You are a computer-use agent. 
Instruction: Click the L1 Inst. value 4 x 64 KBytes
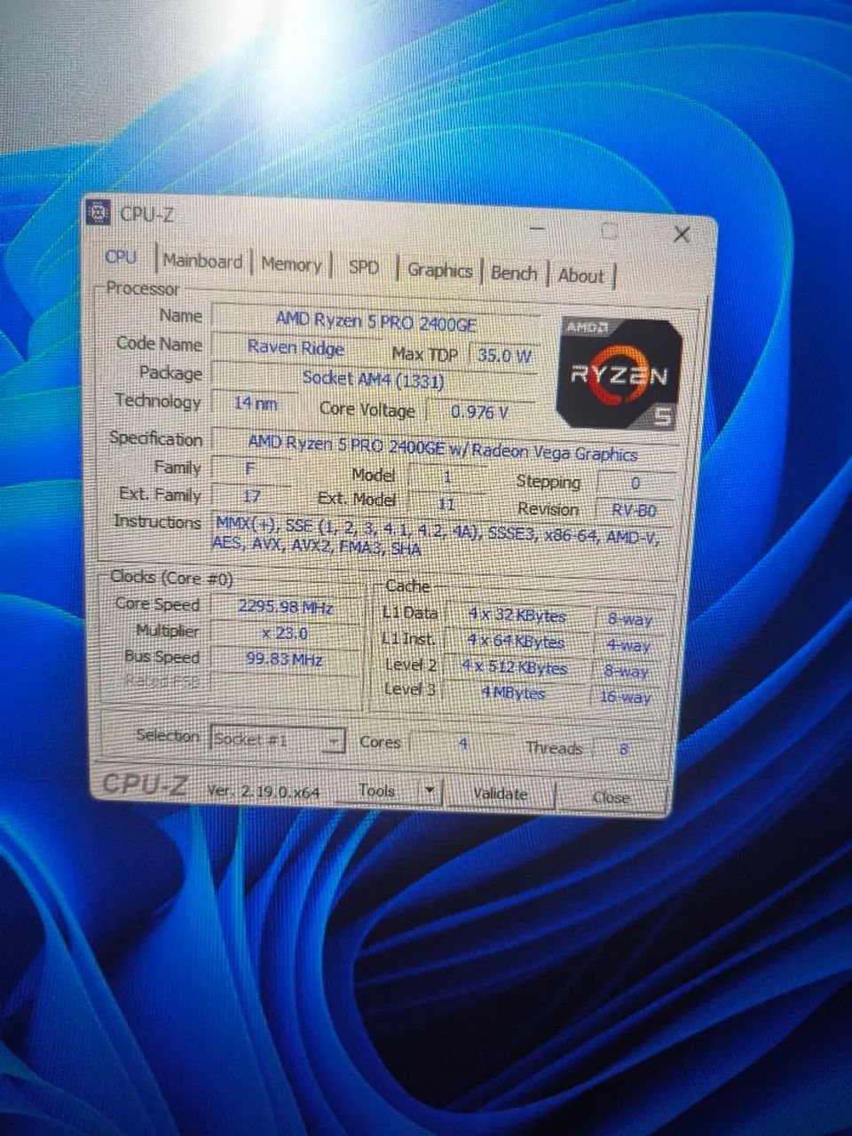click(517, 641)
